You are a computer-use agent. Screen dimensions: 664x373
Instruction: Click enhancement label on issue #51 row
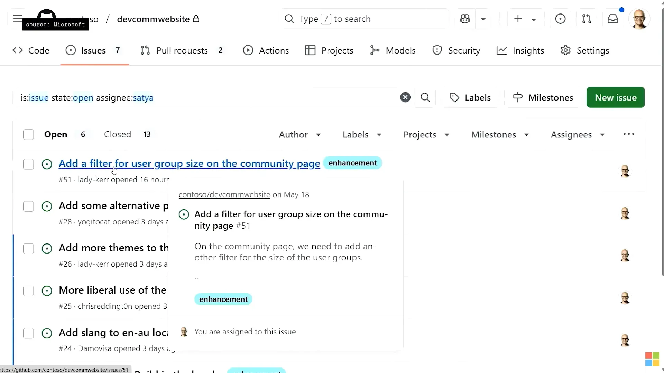[x=352, y=163]
